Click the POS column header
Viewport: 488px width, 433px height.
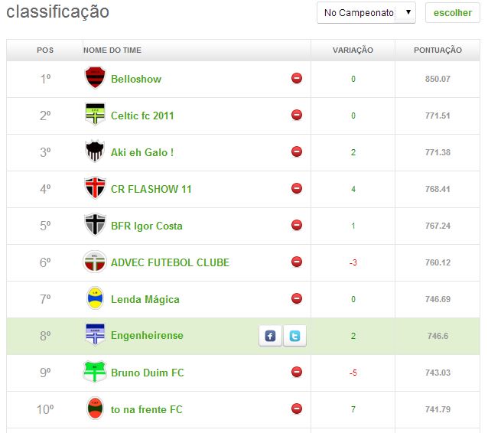[x=45, y=50]
